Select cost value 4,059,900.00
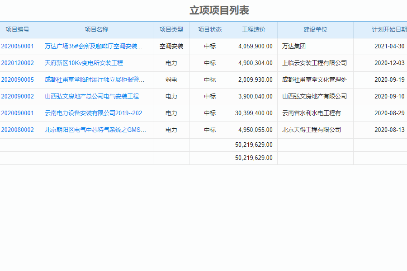The image size is (407, 271). 256,47
